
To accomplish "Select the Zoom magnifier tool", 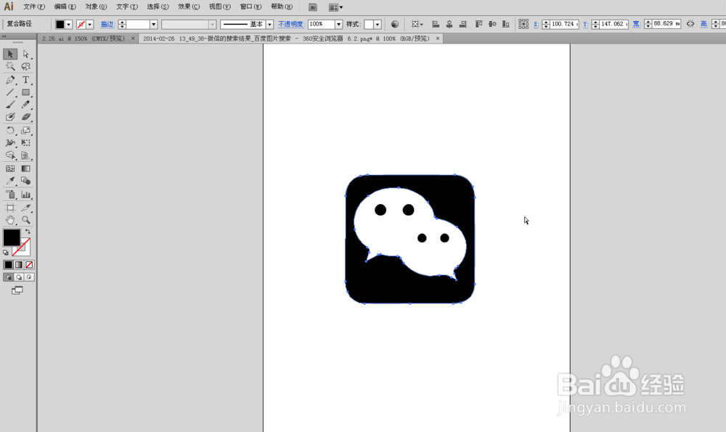I will (26, 220).
